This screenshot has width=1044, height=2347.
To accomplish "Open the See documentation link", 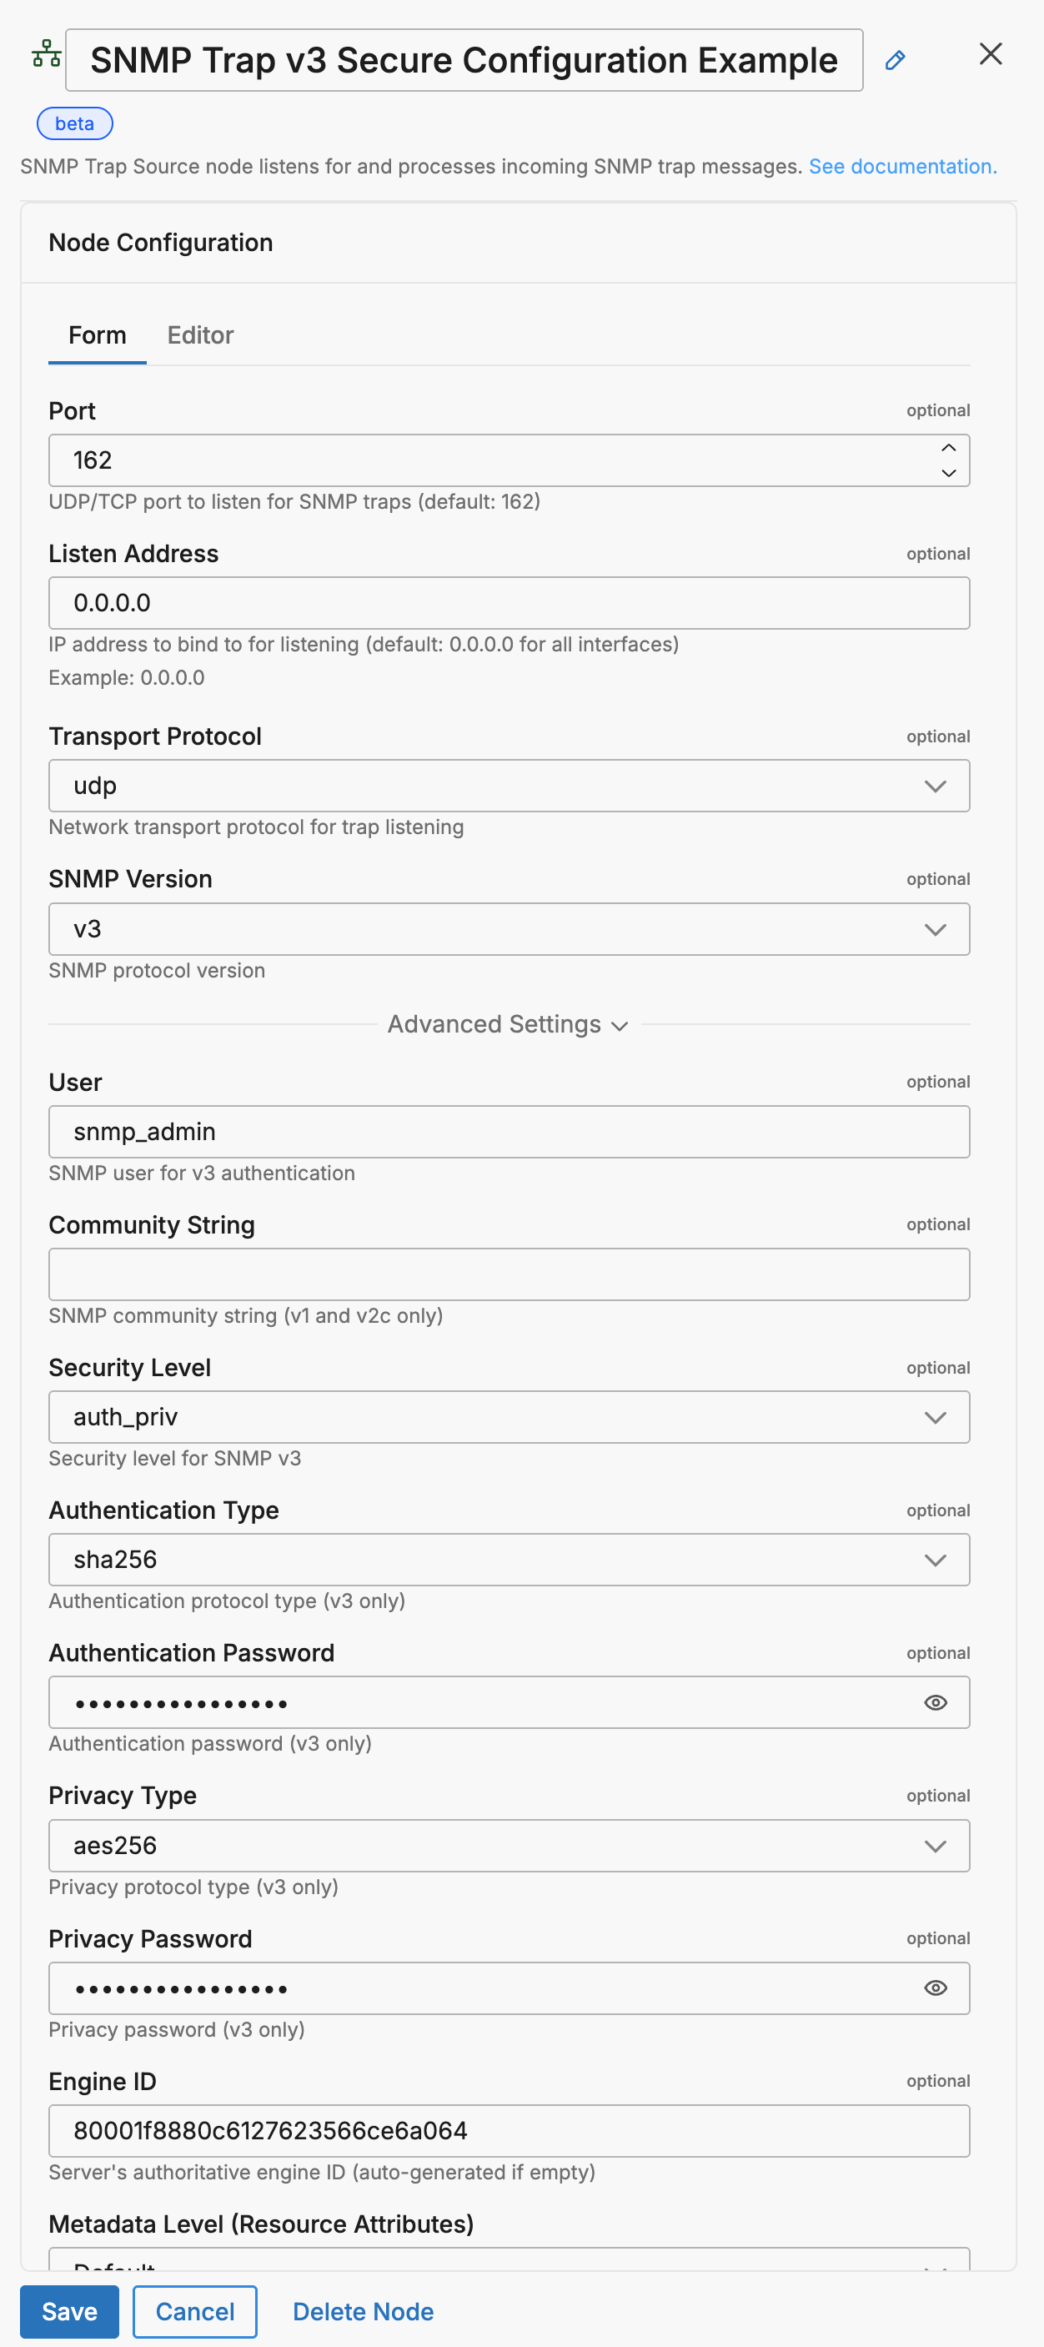I will (902, 167).
